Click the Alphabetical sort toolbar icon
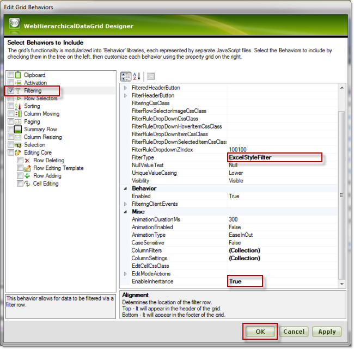Viewport: 354px width, 349px height. click(x=137, y=77)
